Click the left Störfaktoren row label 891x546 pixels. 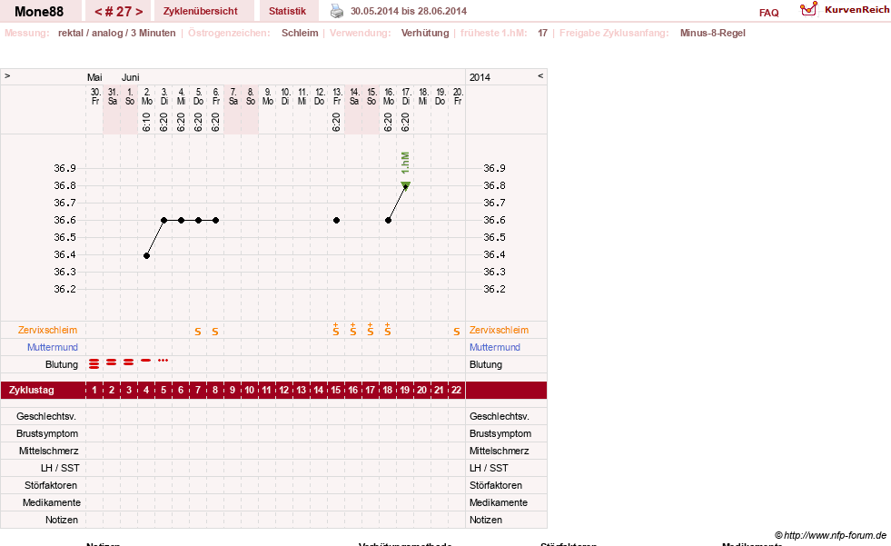[x=51, y=485]
